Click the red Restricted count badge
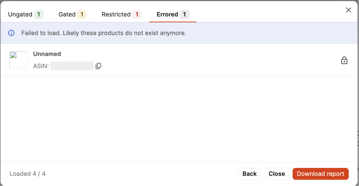The height and width of the screenshot is (186, 359). coord(137,15)
